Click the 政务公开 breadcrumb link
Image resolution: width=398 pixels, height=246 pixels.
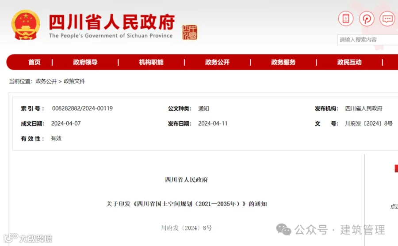coord(46,81)
